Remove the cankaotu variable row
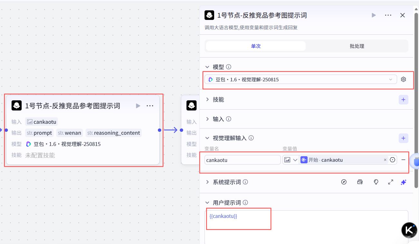419x244 pixels. coord(403,160)
